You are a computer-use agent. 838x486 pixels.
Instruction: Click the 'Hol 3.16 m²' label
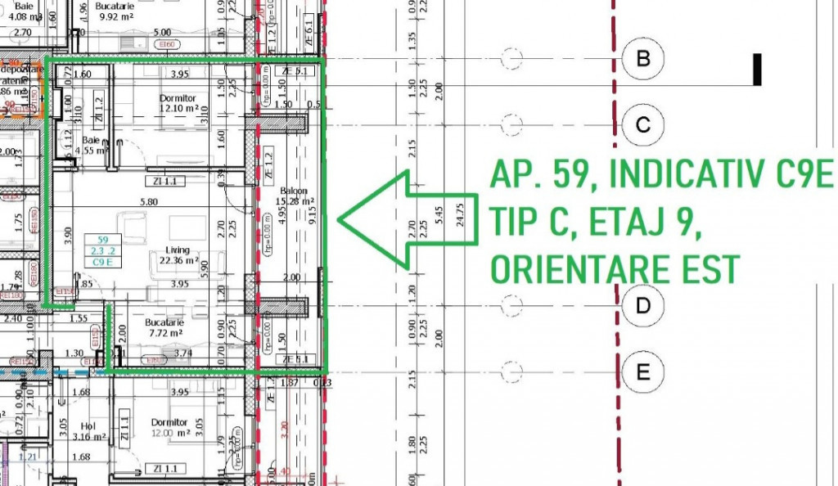click(88, 431)
